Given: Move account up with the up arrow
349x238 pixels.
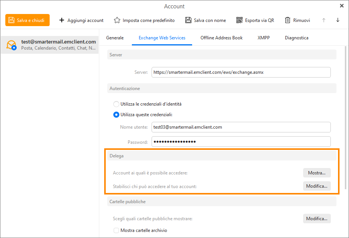Looking at the screenshot, I should point(324,20).
